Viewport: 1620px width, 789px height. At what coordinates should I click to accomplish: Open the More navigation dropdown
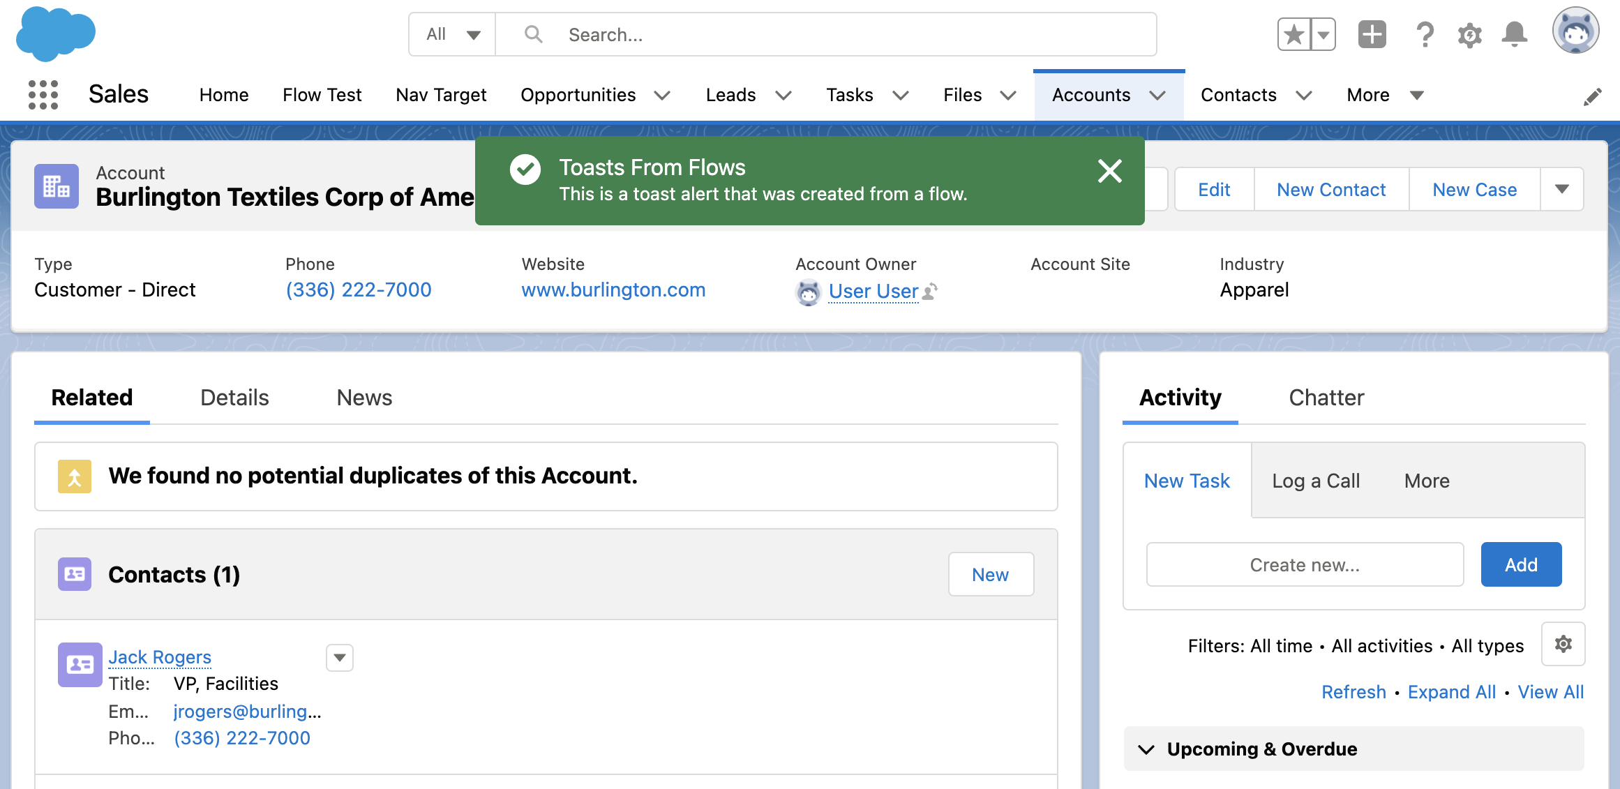click(x=1386, y=95)
